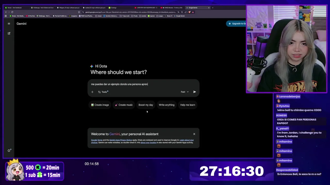Open the YouTube bookmark

pos(30,16)
